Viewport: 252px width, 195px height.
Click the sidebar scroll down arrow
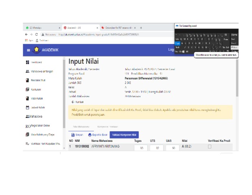coord(64,148)
